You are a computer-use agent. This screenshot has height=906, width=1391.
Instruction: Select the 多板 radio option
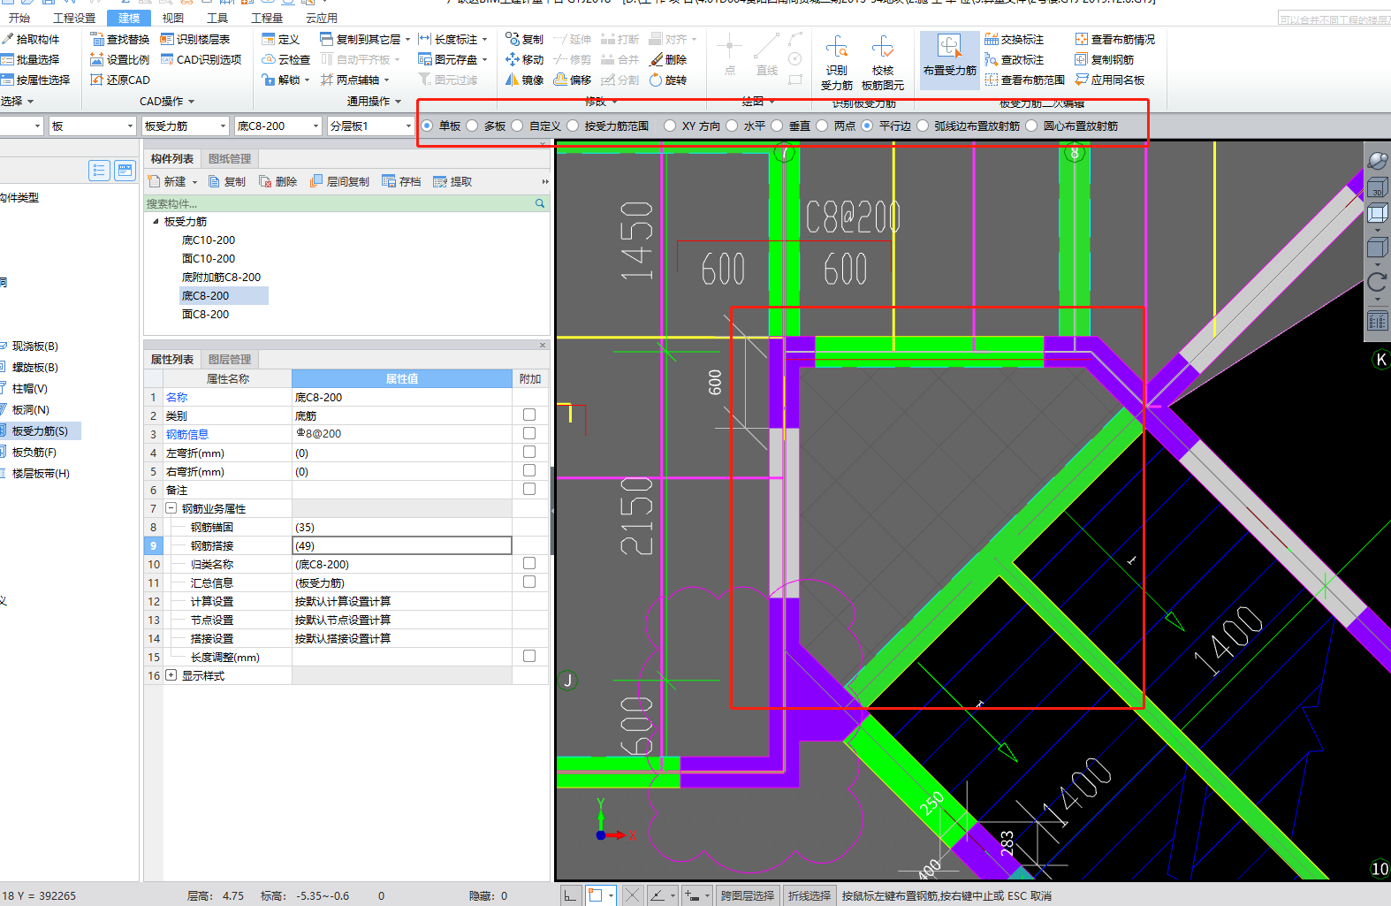click(x=473, y=126)
